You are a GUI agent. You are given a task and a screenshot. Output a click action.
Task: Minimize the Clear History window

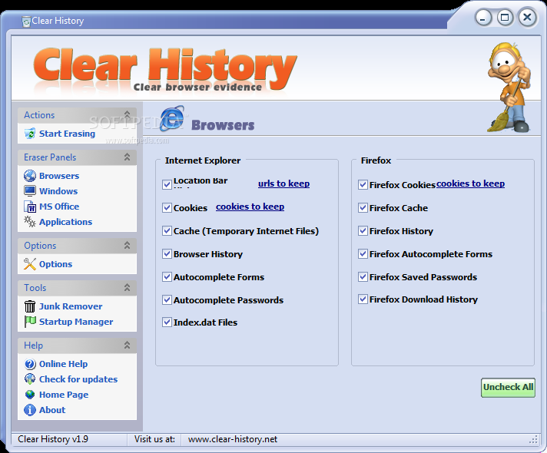tap(482, 18)
